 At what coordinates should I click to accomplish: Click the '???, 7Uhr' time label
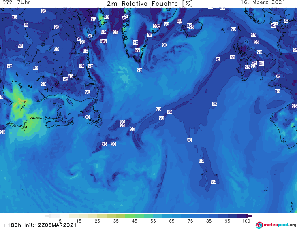click(17, 2)
